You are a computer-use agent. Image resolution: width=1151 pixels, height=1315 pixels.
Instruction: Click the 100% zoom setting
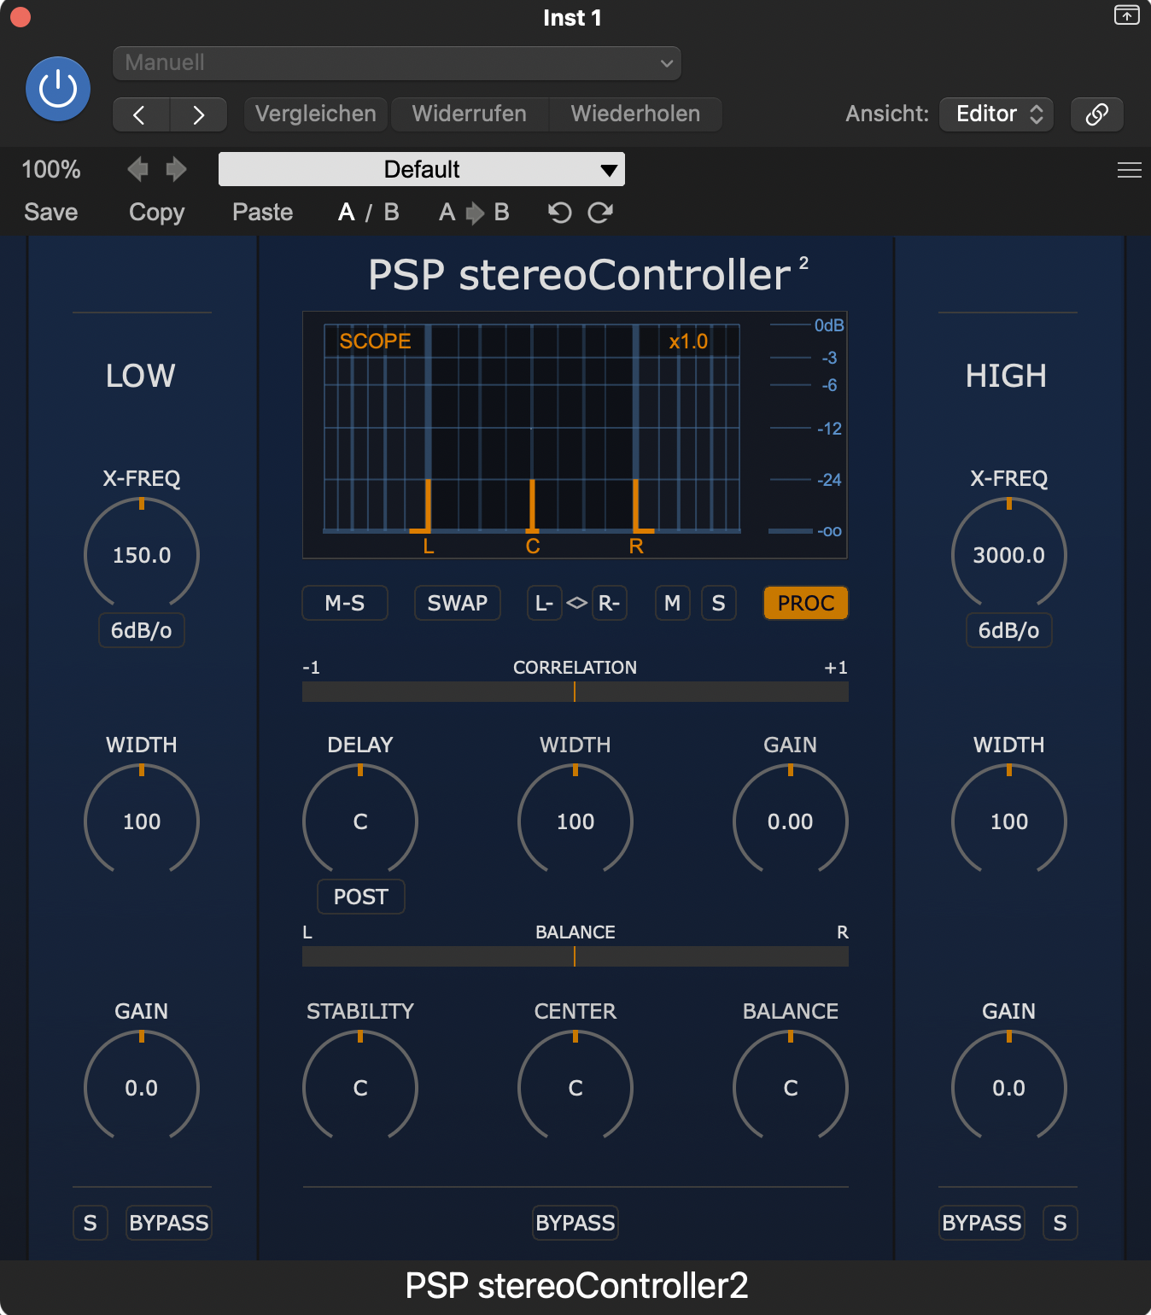(x=51, y=169)
